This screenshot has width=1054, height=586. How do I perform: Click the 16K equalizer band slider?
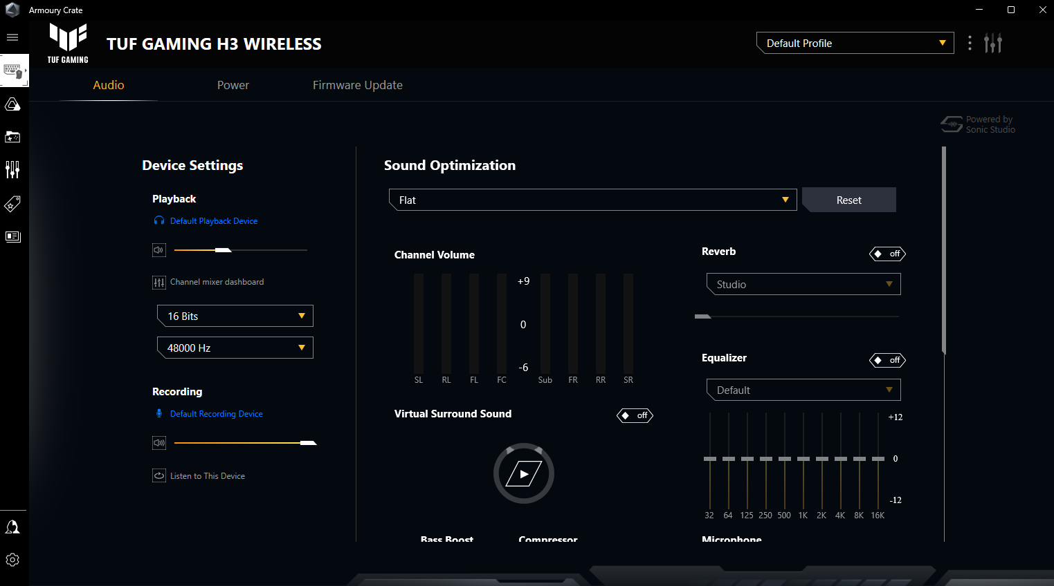[878, 459]
